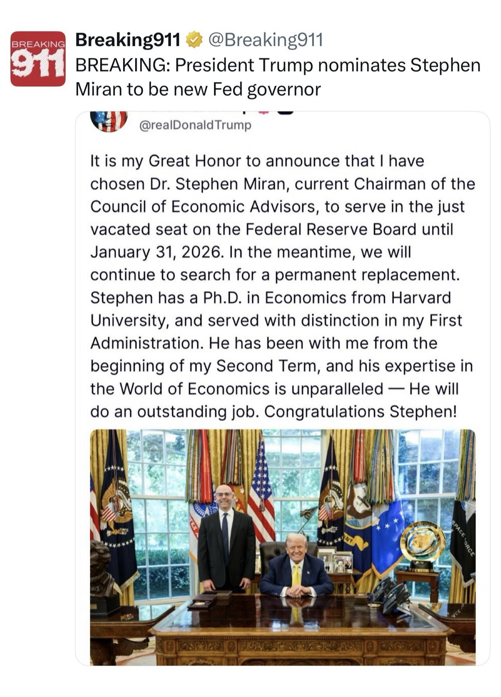501x697 pixels.
Task: Click the gold verified badge
Action: [x=194, y=40]
